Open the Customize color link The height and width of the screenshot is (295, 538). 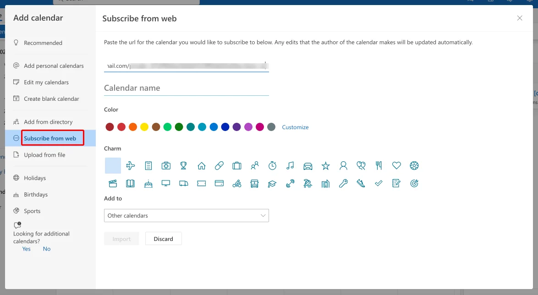(295, 127)
